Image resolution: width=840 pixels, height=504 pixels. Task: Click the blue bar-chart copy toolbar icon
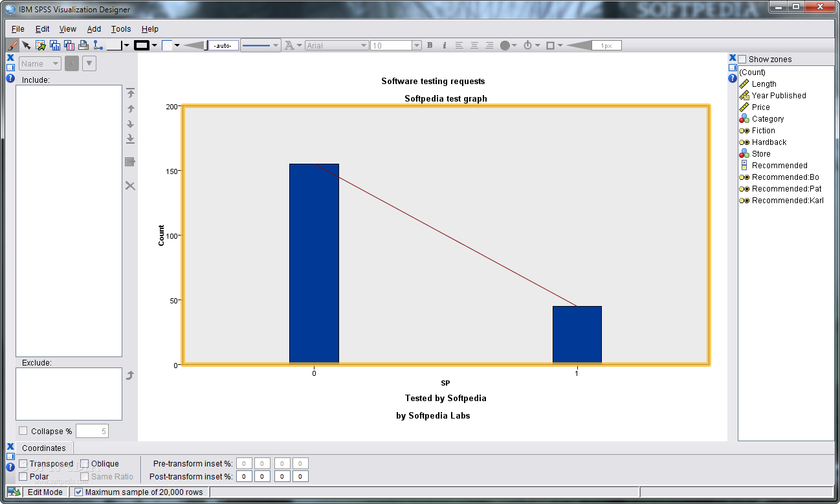[x=55, y=45]
